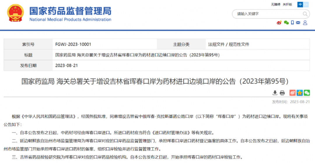Screen dimensions: 315x163
Task: Open the user account icon
Action: pyautogui.click(x=305, y=23)
